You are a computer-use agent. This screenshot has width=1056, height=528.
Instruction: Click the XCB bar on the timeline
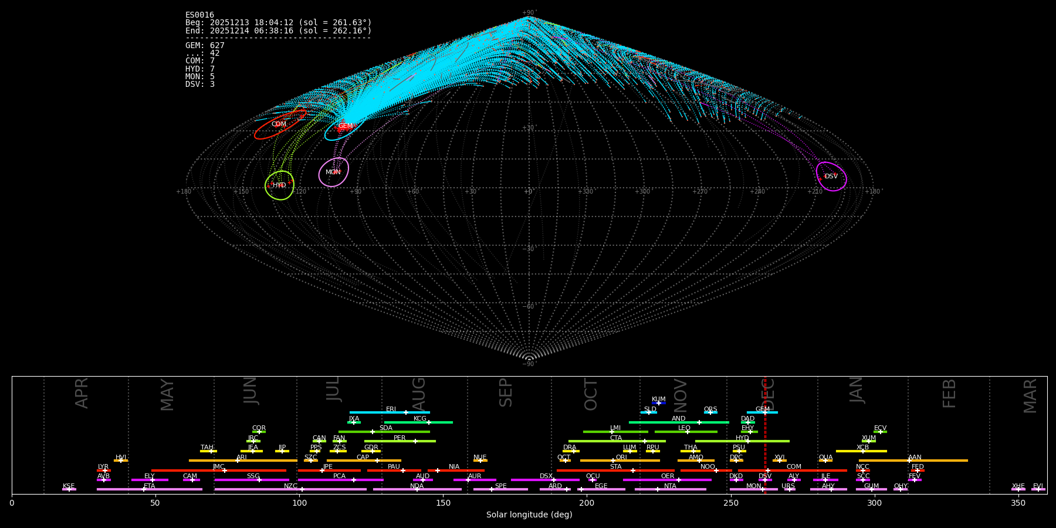861,451
